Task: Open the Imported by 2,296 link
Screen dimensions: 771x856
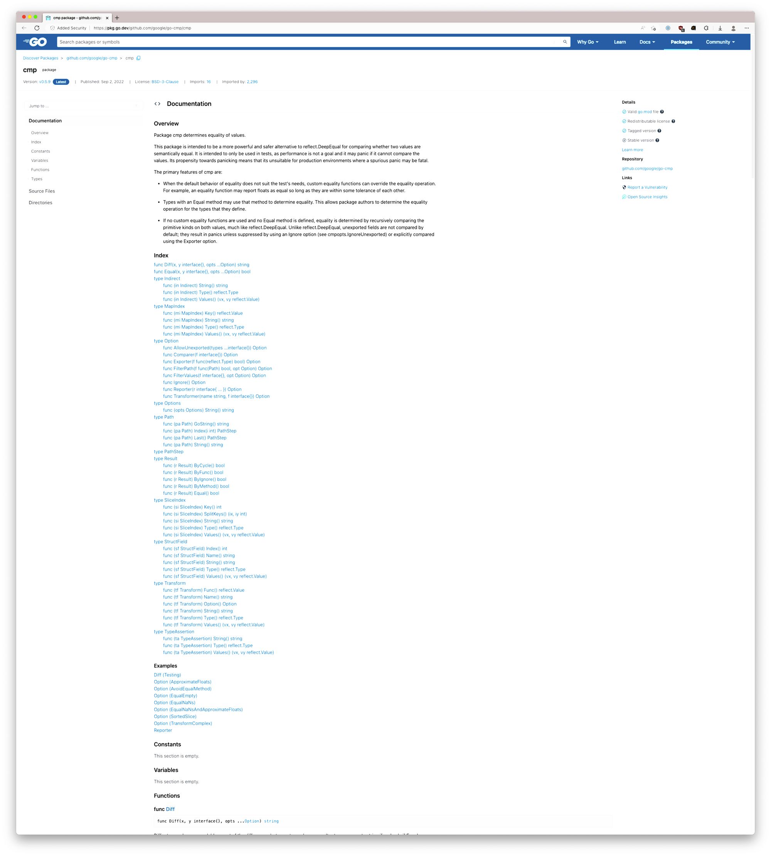Action: click(252, 82)
